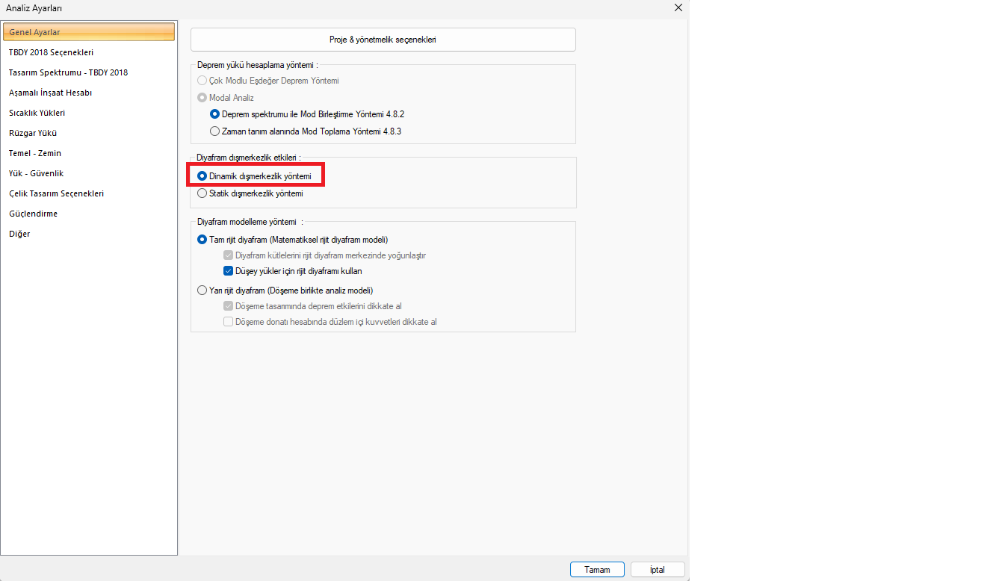This screenshot has width=996, height=581.
Task: Select Yük - Güvenlik in sidebar
Action: [x=36, y=173]
